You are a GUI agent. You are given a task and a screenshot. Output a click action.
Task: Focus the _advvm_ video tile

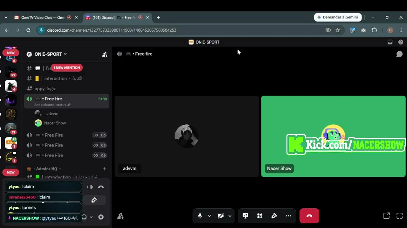[x=187, y=136]
